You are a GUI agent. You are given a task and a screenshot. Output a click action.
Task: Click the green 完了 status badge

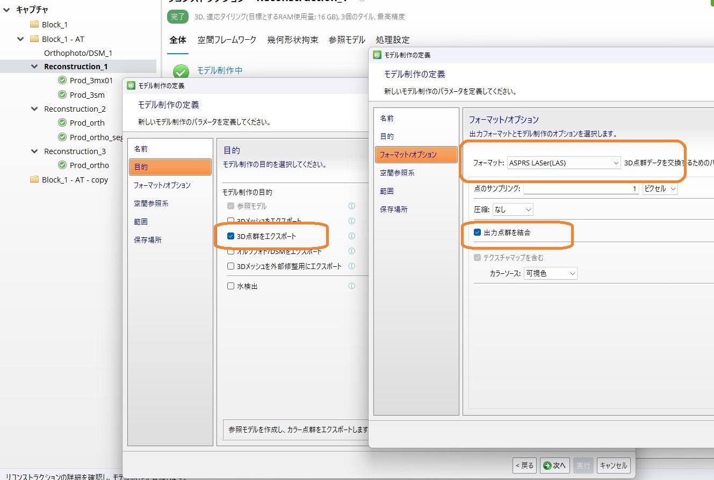(178, 17)
